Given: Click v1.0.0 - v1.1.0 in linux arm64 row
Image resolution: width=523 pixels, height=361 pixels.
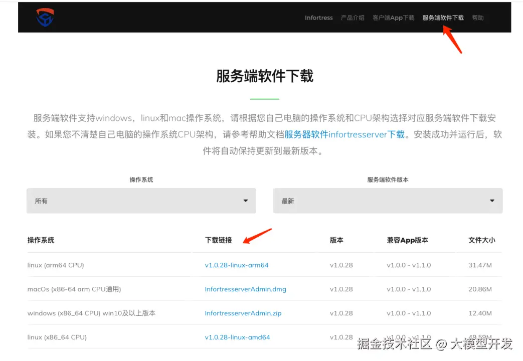Looking at the screenshot, I should click(x=409, y=265).
